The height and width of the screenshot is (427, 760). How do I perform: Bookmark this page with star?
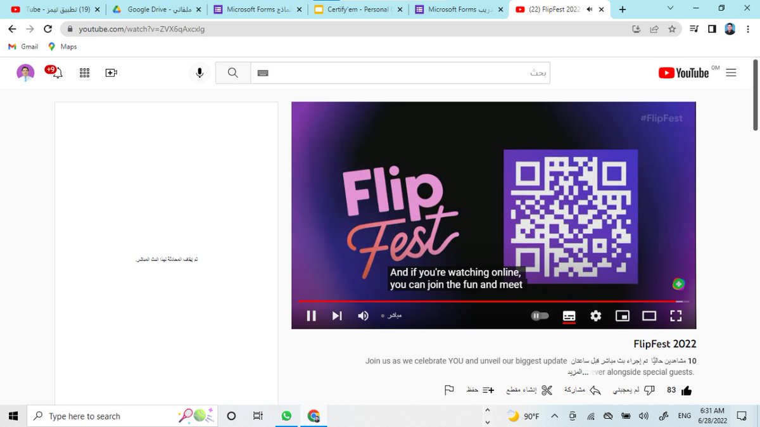pos(672,29)
